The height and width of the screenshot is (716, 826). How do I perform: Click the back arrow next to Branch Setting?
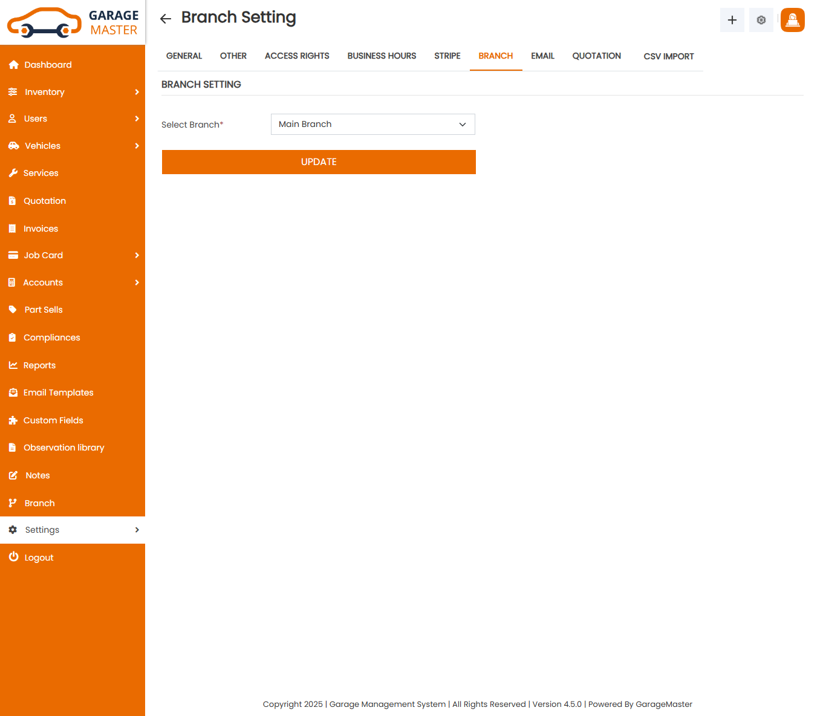(x=165, y=18)
